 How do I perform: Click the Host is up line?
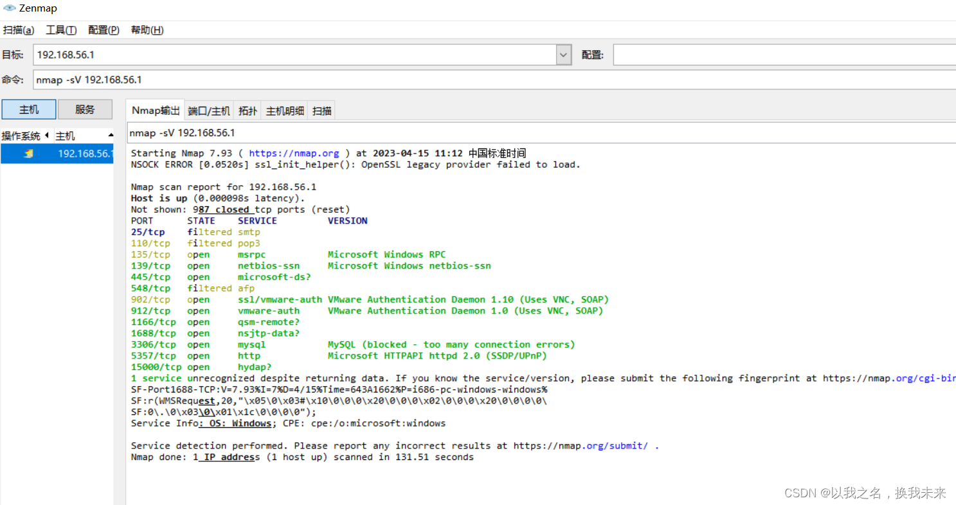click(x=218, y=199)
